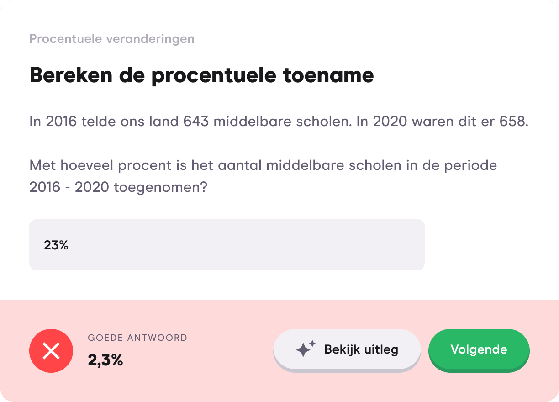Click the red incorrect-answer X icon
This screenshot has height=402, width=559.
pos(51,351)
